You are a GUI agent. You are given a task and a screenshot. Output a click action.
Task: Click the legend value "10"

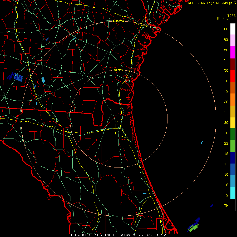point(226,174)
